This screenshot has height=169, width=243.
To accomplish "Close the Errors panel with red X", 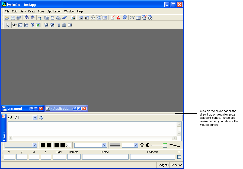I will point(4,116).
